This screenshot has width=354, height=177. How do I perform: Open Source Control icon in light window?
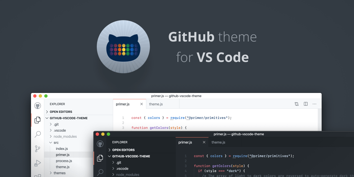(x=38, y=149)
